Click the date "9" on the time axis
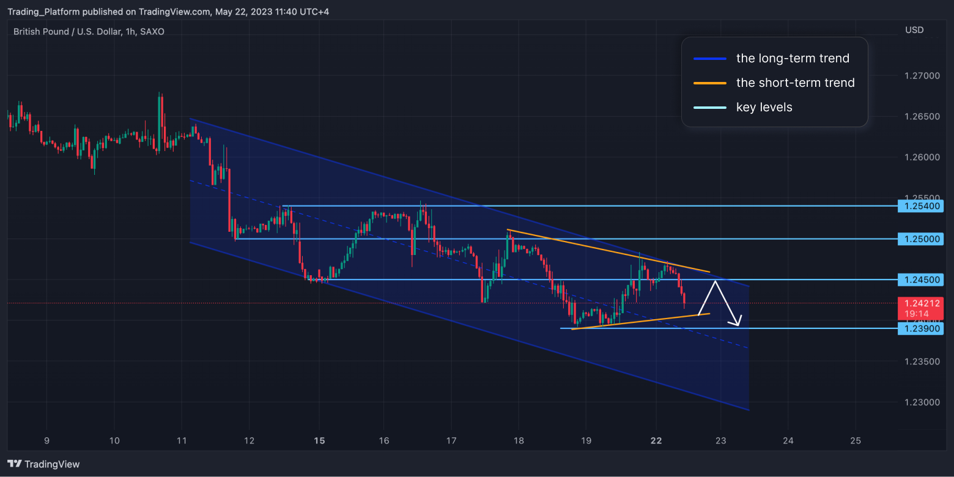The height and width of the screenshot is (477, 954). point(46,440)
